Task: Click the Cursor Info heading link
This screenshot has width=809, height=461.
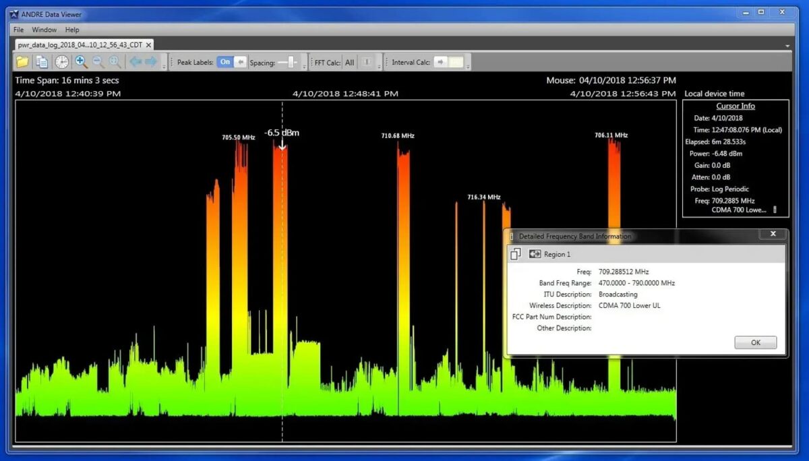Action: pos(735,106)
